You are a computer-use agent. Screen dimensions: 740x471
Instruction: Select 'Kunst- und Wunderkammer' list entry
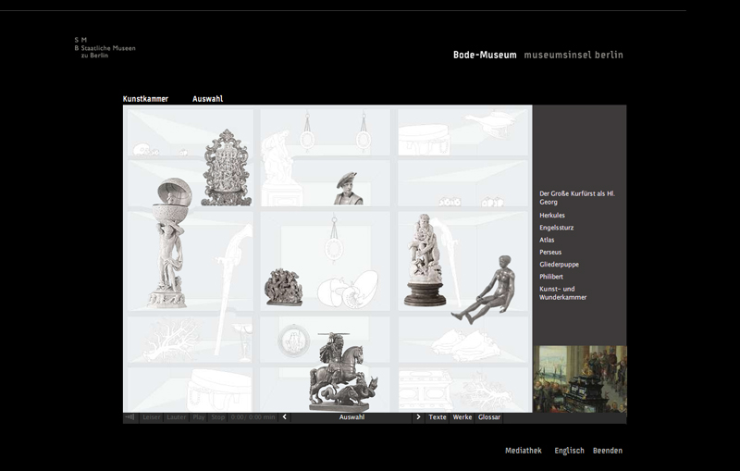[563, 293]
